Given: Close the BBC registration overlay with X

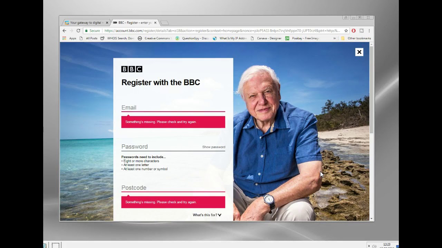Looking at the screenshot, I should (x=359, y=52).
